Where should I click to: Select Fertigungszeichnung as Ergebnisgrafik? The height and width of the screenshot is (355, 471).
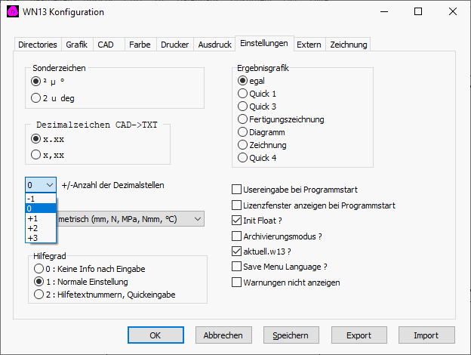tap(243, 119)
